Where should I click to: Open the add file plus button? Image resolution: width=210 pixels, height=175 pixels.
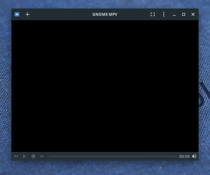pyautogui.click(x=27, y=14)
